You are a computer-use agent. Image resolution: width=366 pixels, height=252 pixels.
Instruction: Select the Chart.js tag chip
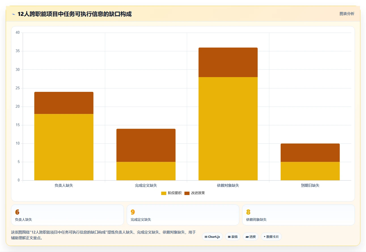pyautogui.click(x=212, y=237)
